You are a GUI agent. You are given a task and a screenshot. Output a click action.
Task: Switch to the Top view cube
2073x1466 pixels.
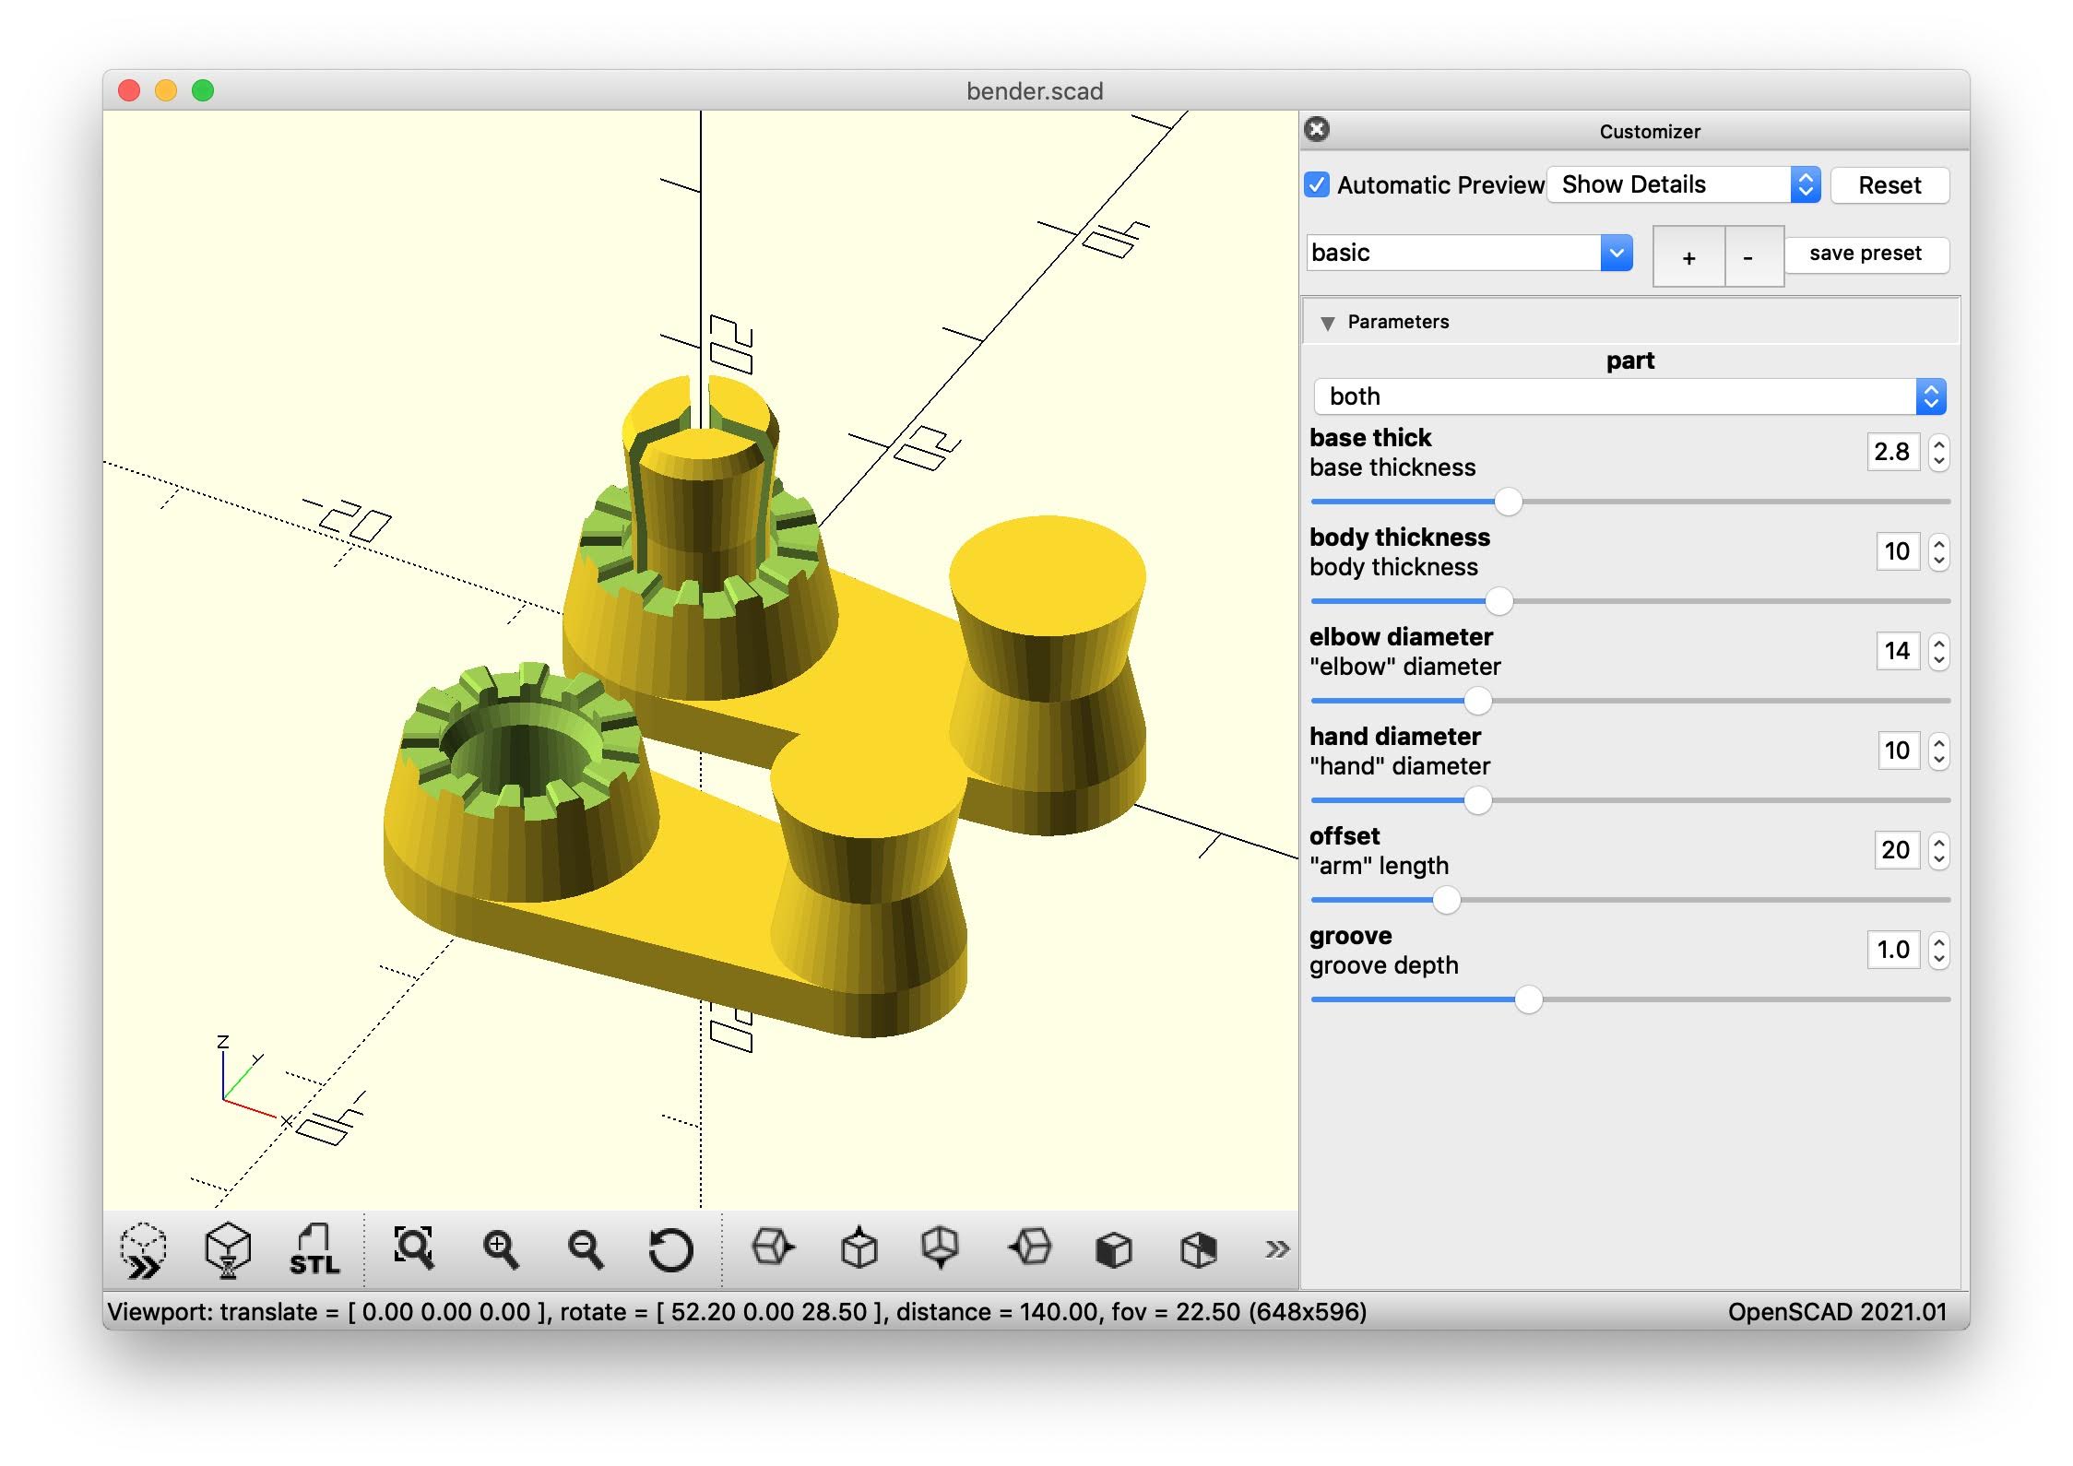pyautogui.click(x=859, y=1248)
